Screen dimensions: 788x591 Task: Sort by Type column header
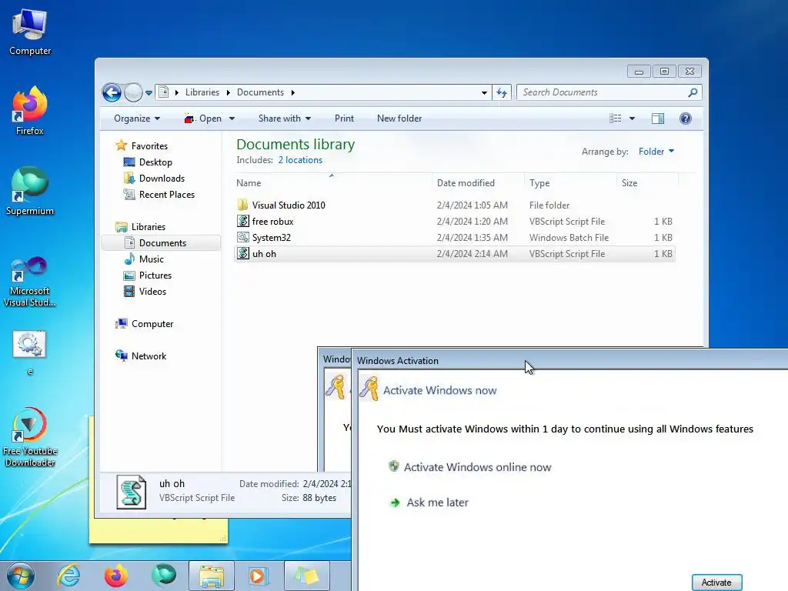pos(570,183)
